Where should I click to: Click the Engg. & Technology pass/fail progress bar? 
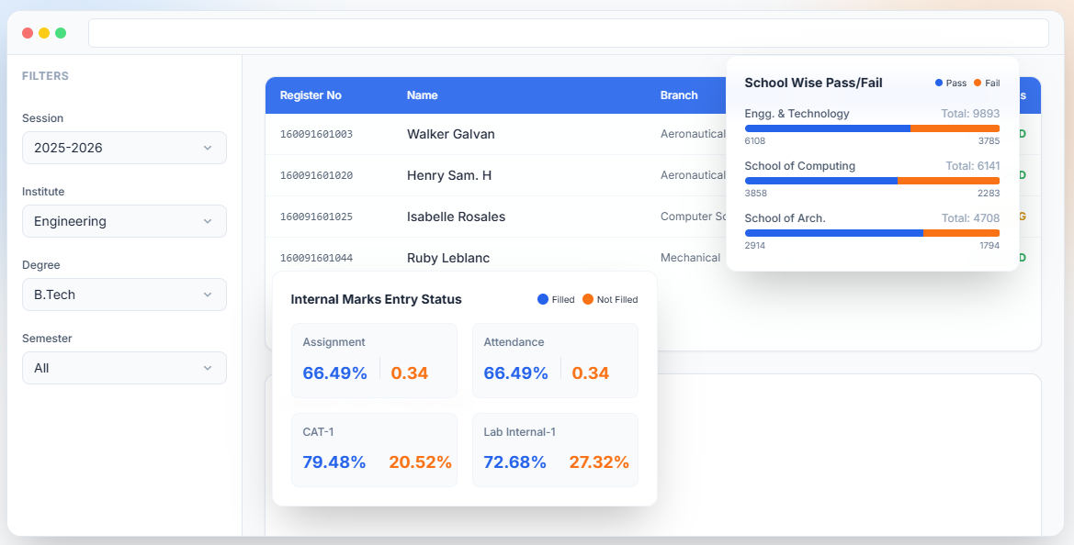[872, 128]
